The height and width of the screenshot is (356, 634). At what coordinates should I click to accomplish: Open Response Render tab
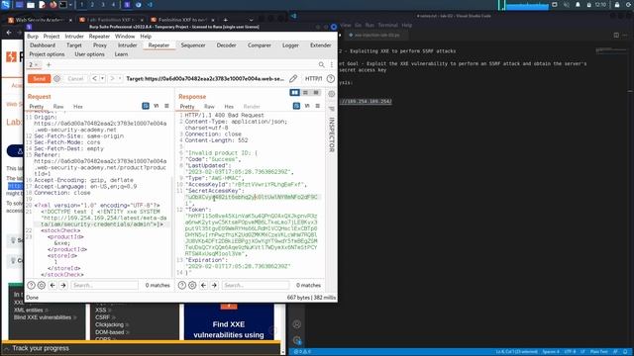pyautogui.click(x=252, y=107)
